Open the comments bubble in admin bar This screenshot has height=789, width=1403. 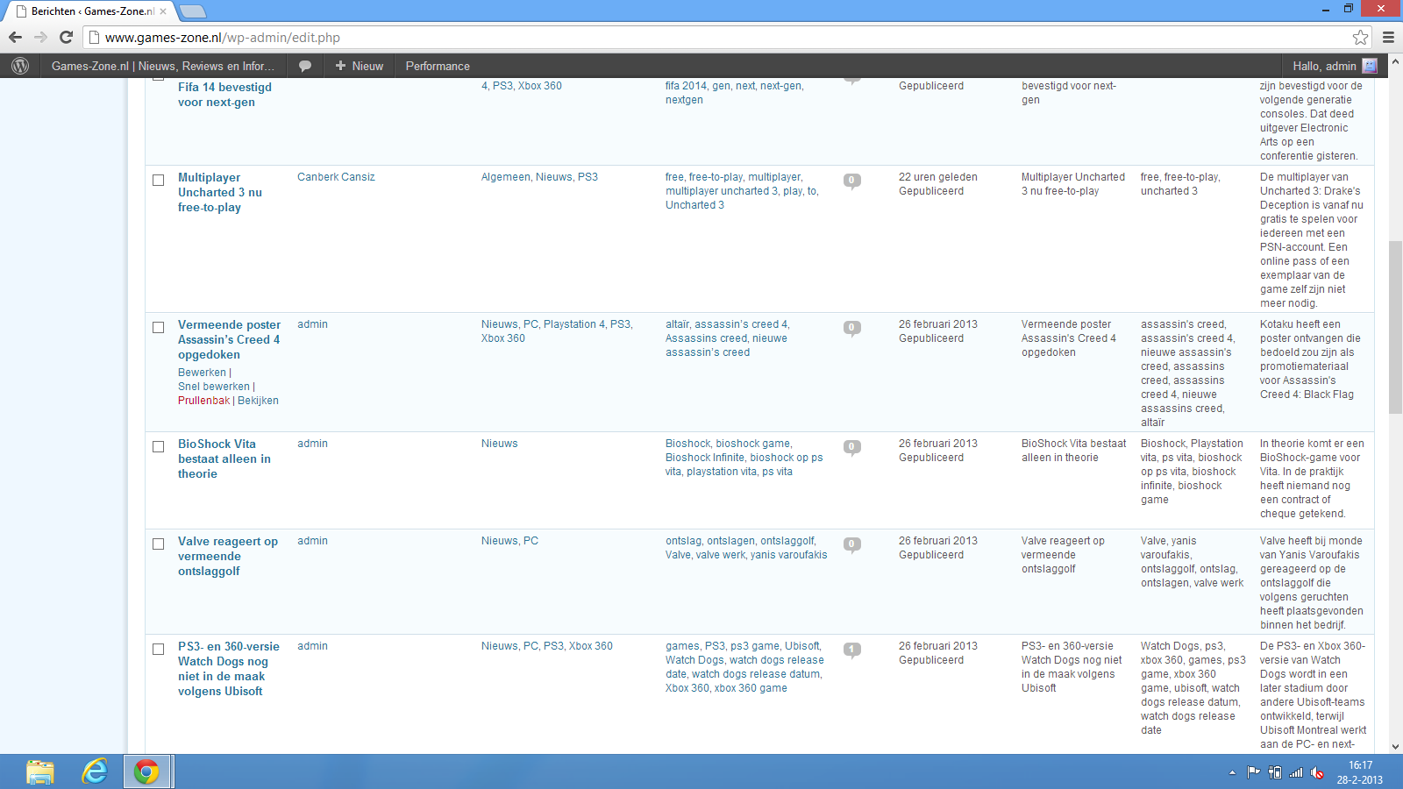[305, 66]
